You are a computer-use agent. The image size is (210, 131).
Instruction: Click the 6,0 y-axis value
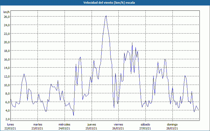pos(8,102)
